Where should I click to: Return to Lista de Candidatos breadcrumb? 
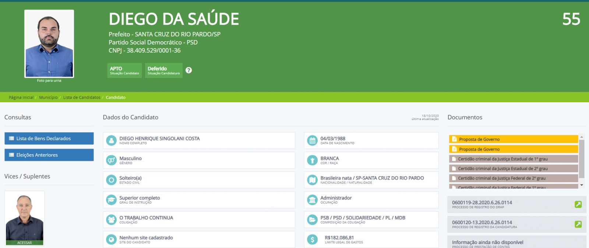pos(82,98)
